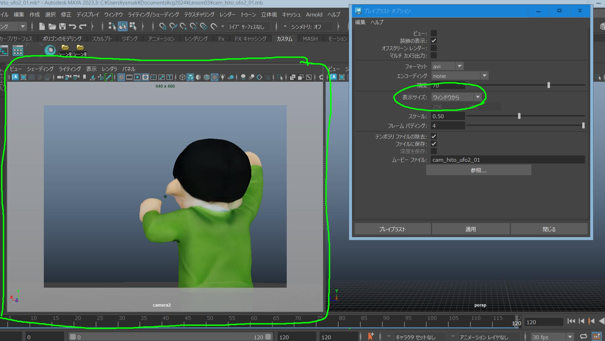
Task: Click the Save Scene floppy icon
Action: coord(62,26)
